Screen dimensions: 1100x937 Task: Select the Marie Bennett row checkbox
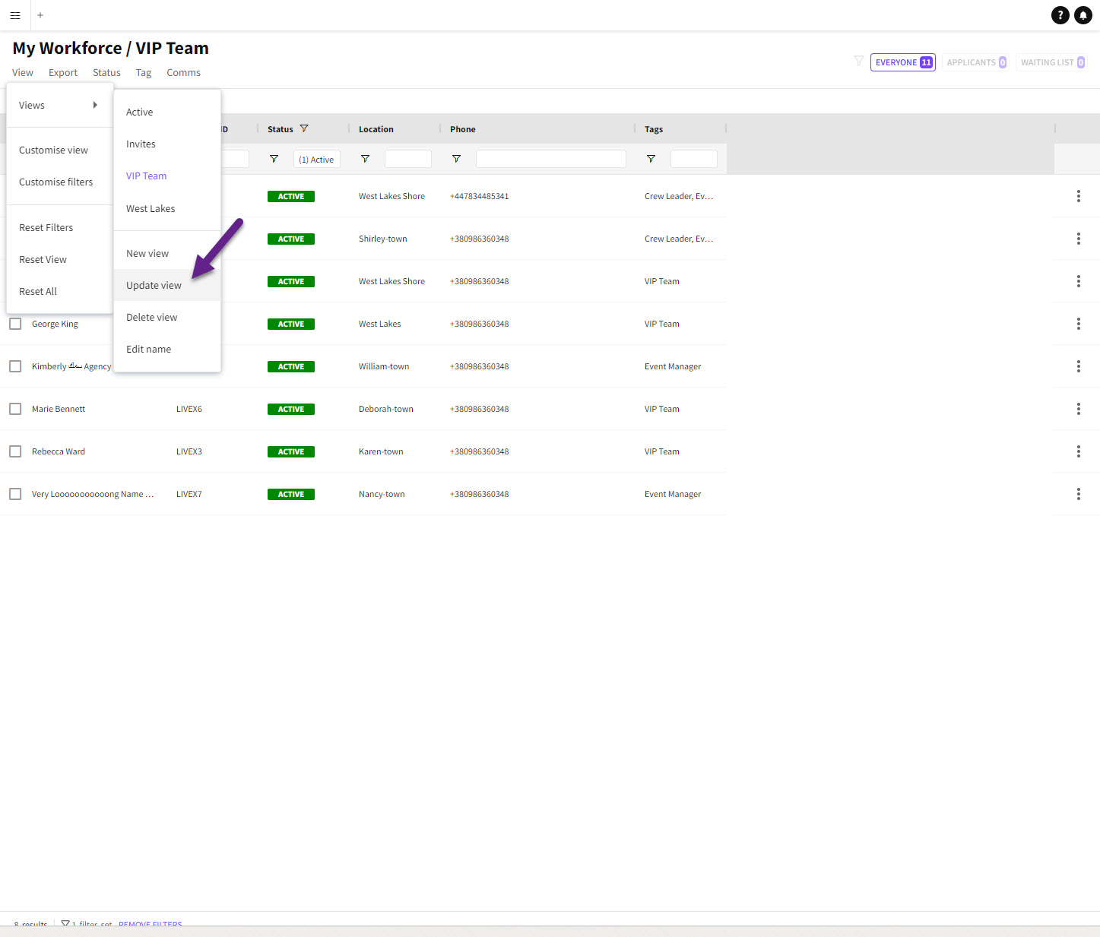click(15, 409)
